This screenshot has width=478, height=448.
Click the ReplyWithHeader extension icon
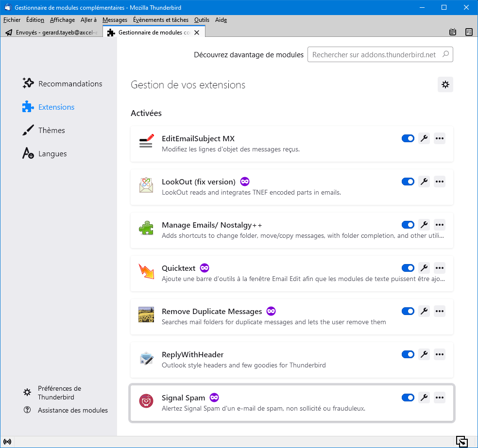tap(146, 358)
